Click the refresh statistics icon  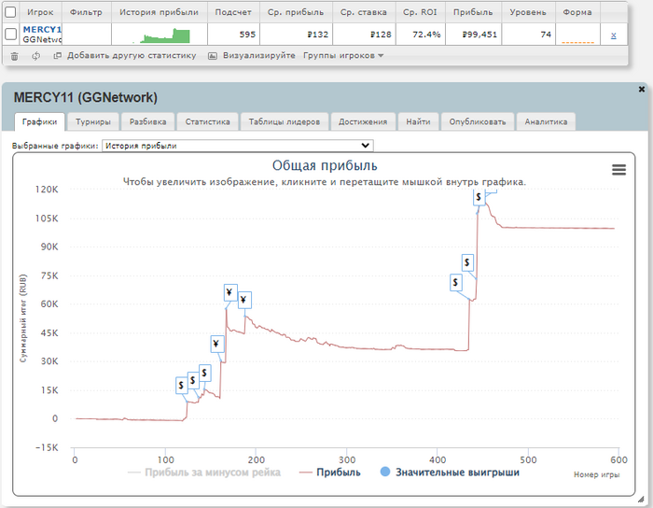[x=36, y=56]
